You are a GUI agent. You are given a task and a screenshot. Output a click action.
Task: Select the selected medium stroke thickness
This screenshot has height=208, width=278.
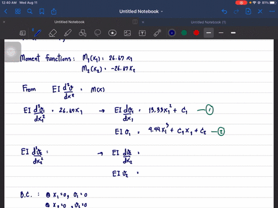[x=209, y=33]
